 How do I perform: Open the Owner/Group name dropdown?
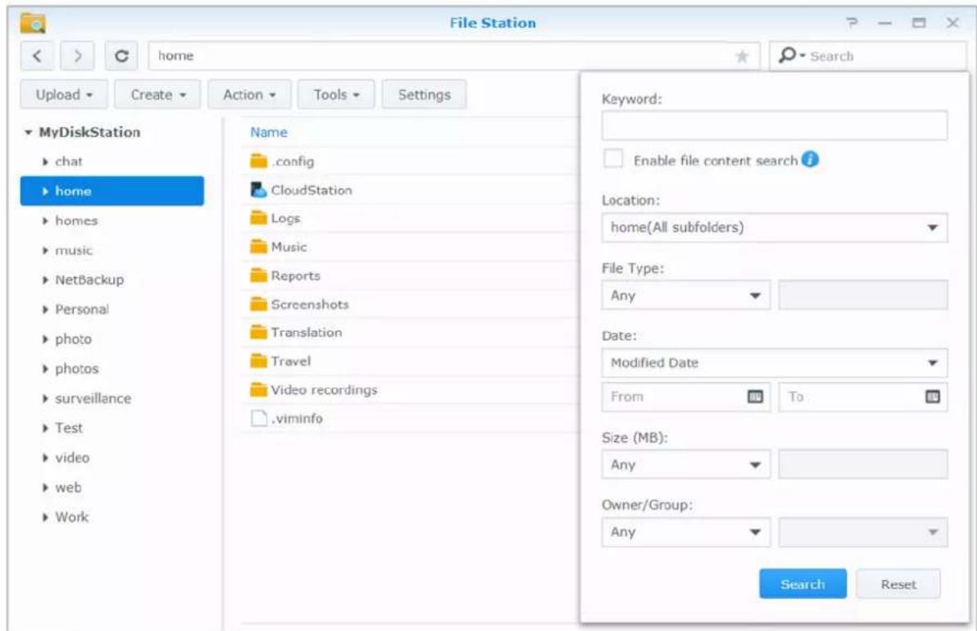(863, 532)
